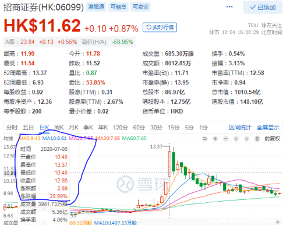283x225 pixels.
Task: Click the 股息率(TTM) value 2.67%
Action: coord(115,101)
